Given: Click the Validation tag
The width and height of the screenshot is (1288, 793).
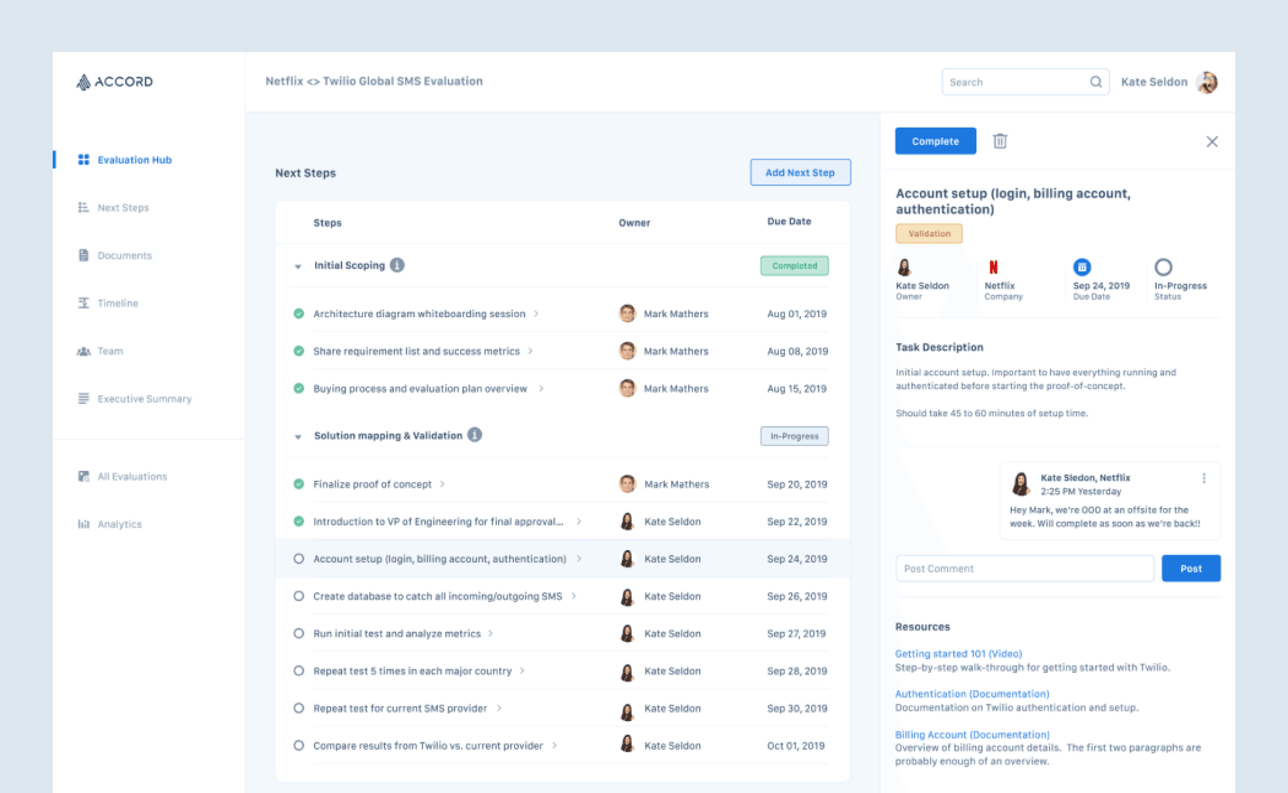Looking at the screenshot, I should [929, 233].
